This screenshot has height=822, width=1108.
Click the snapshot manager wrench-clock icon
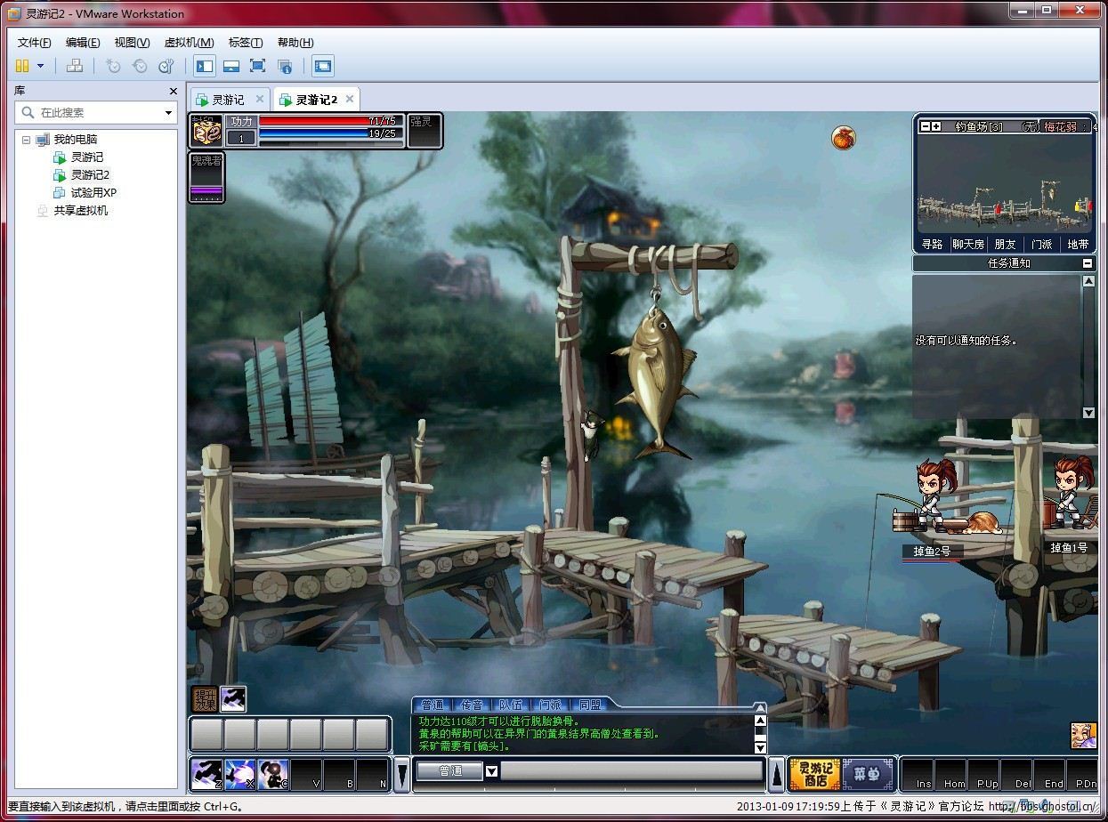166,66
